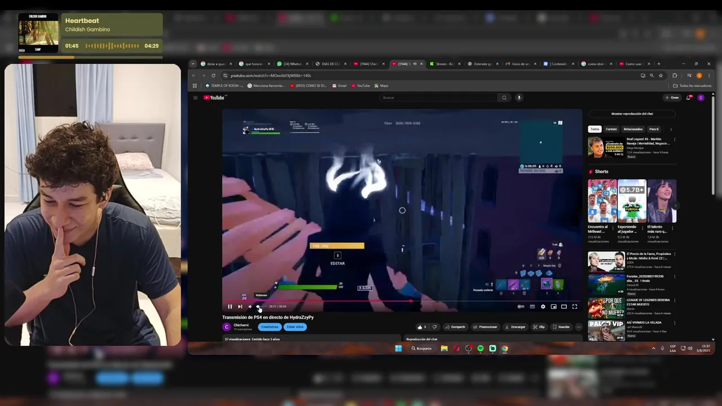The image size is (722, 406).
Task: Open YouTube notifications bell
Action: (x=689, y=98)
